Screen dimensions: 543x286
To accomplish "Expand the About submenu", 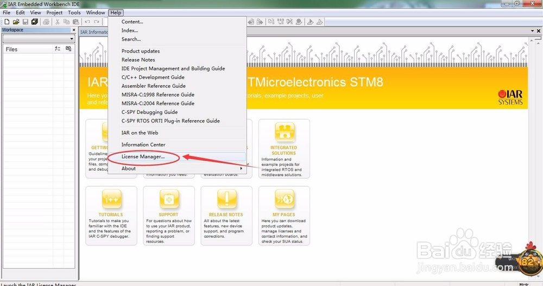I will 177,168.
